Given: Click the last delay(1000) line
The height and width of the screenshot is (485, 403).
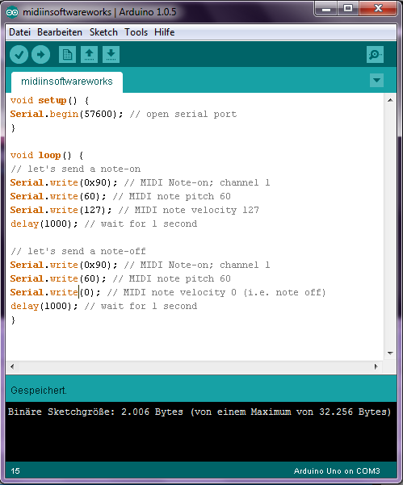Looking at the screenshot, I should (103, 306).
